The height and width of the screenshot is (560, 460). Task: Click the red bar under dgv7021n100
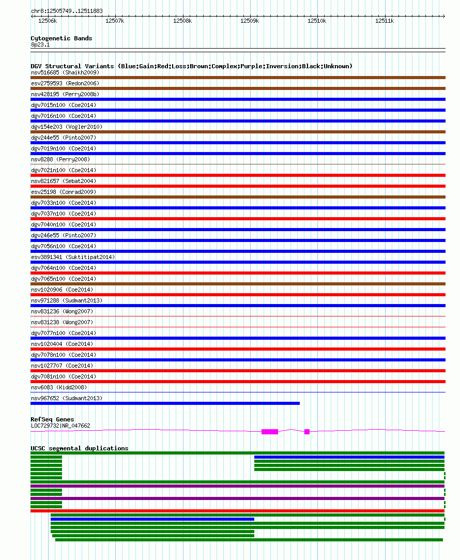(x=238, y=175)
